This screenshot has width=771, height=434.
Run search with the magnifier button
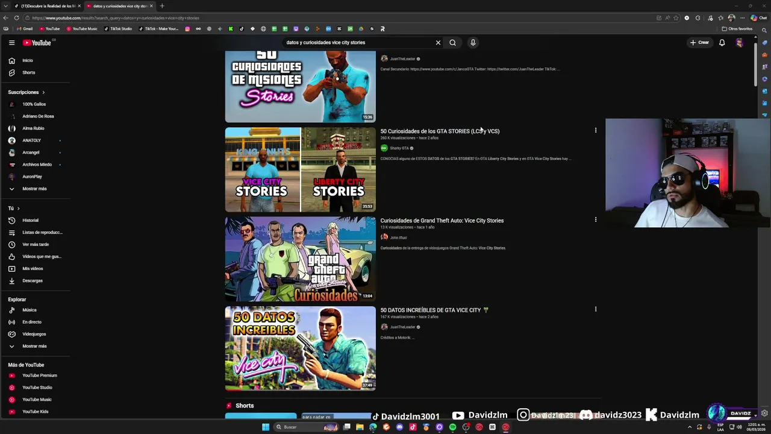(452, 43)
